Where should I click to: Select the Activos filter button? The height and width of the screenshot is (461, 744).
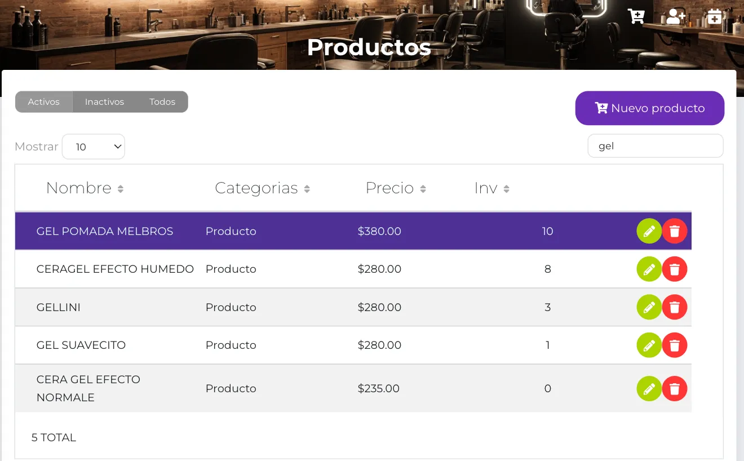pos(43,101)
